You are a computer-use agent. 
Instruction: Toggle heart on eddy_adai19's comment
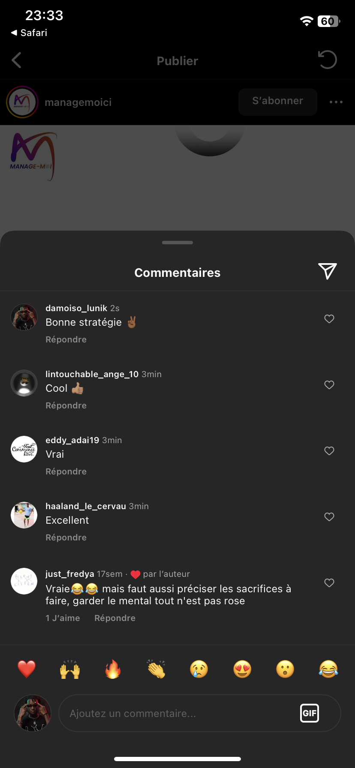click(329, 451)
